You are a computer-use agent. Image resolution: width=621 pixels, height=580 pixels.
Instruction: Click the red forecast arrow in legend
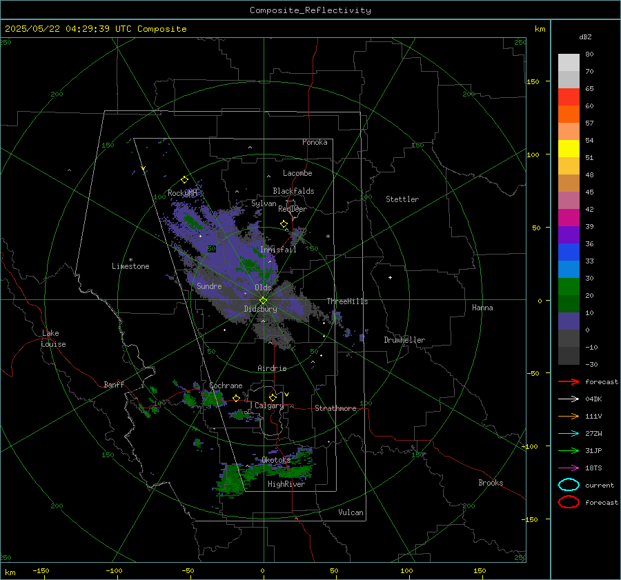tap(569, 381)
